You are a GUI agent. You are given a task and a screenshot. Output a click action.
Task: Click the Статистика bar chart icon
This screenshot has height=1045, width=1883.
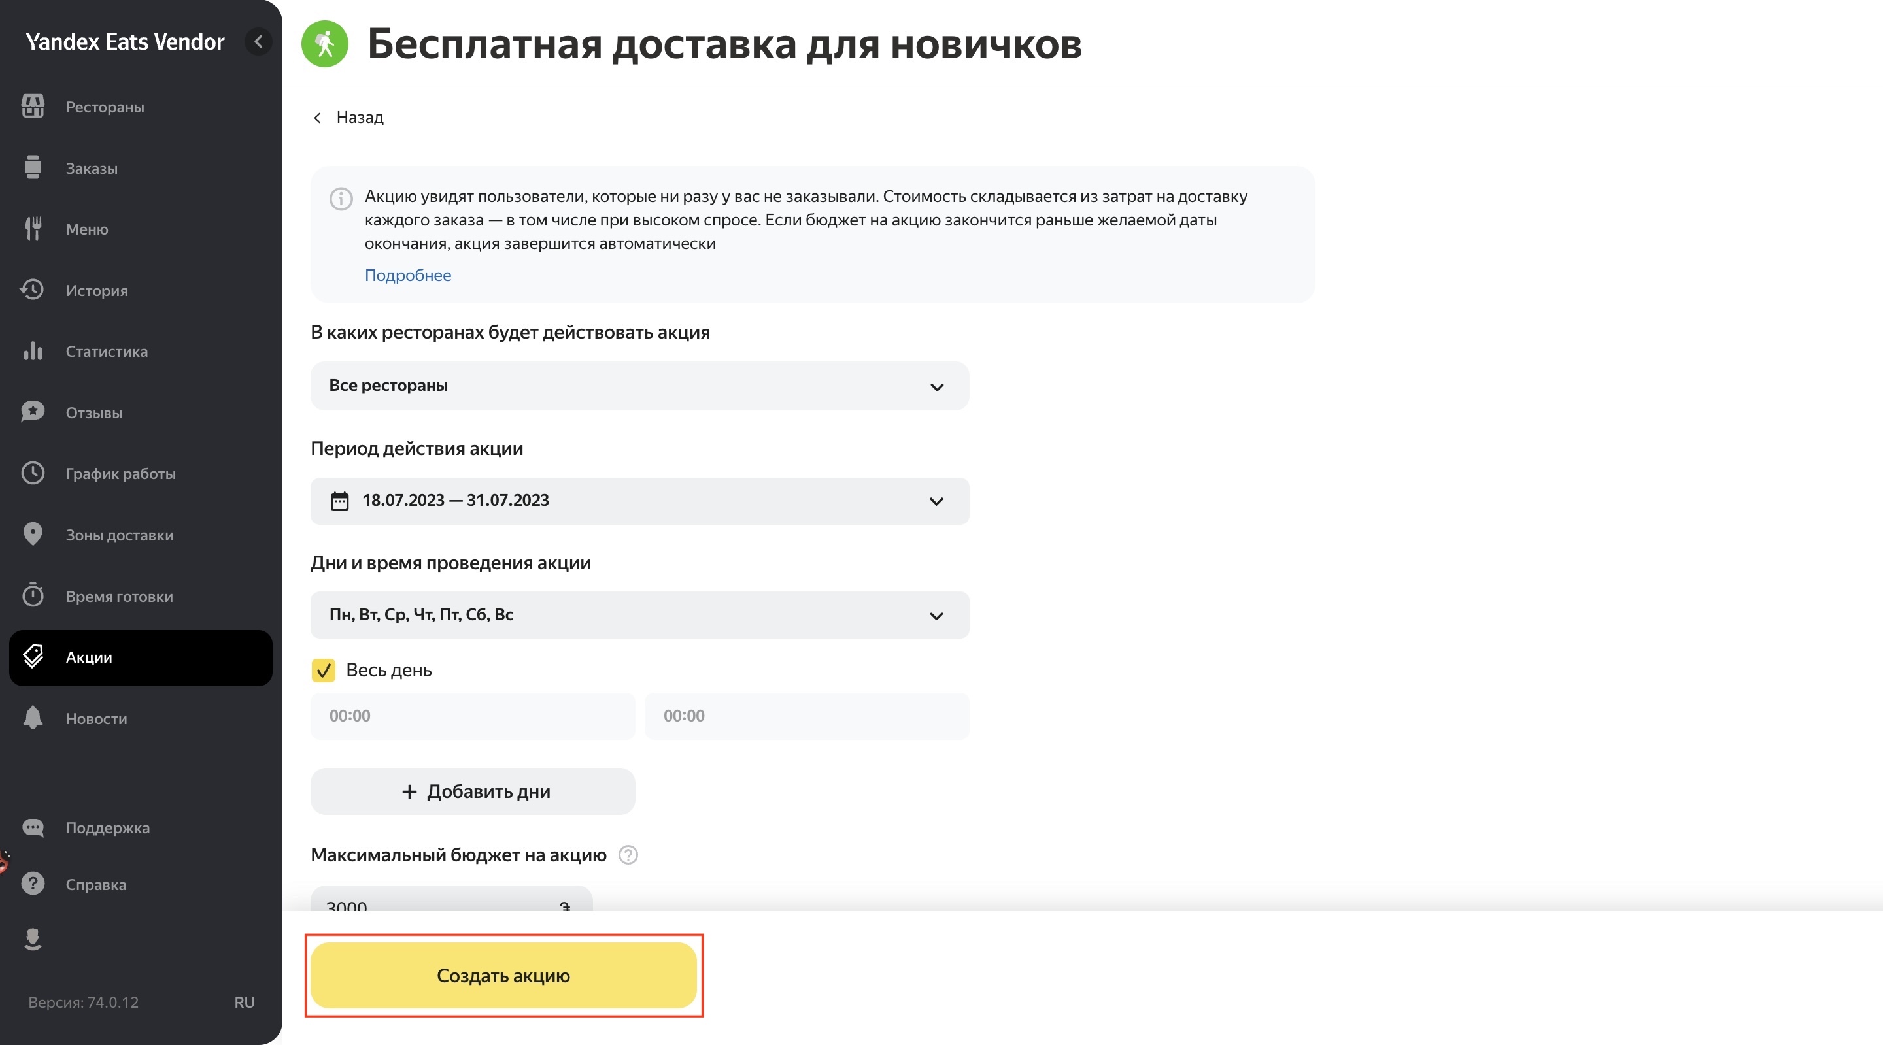click(33, 352)
